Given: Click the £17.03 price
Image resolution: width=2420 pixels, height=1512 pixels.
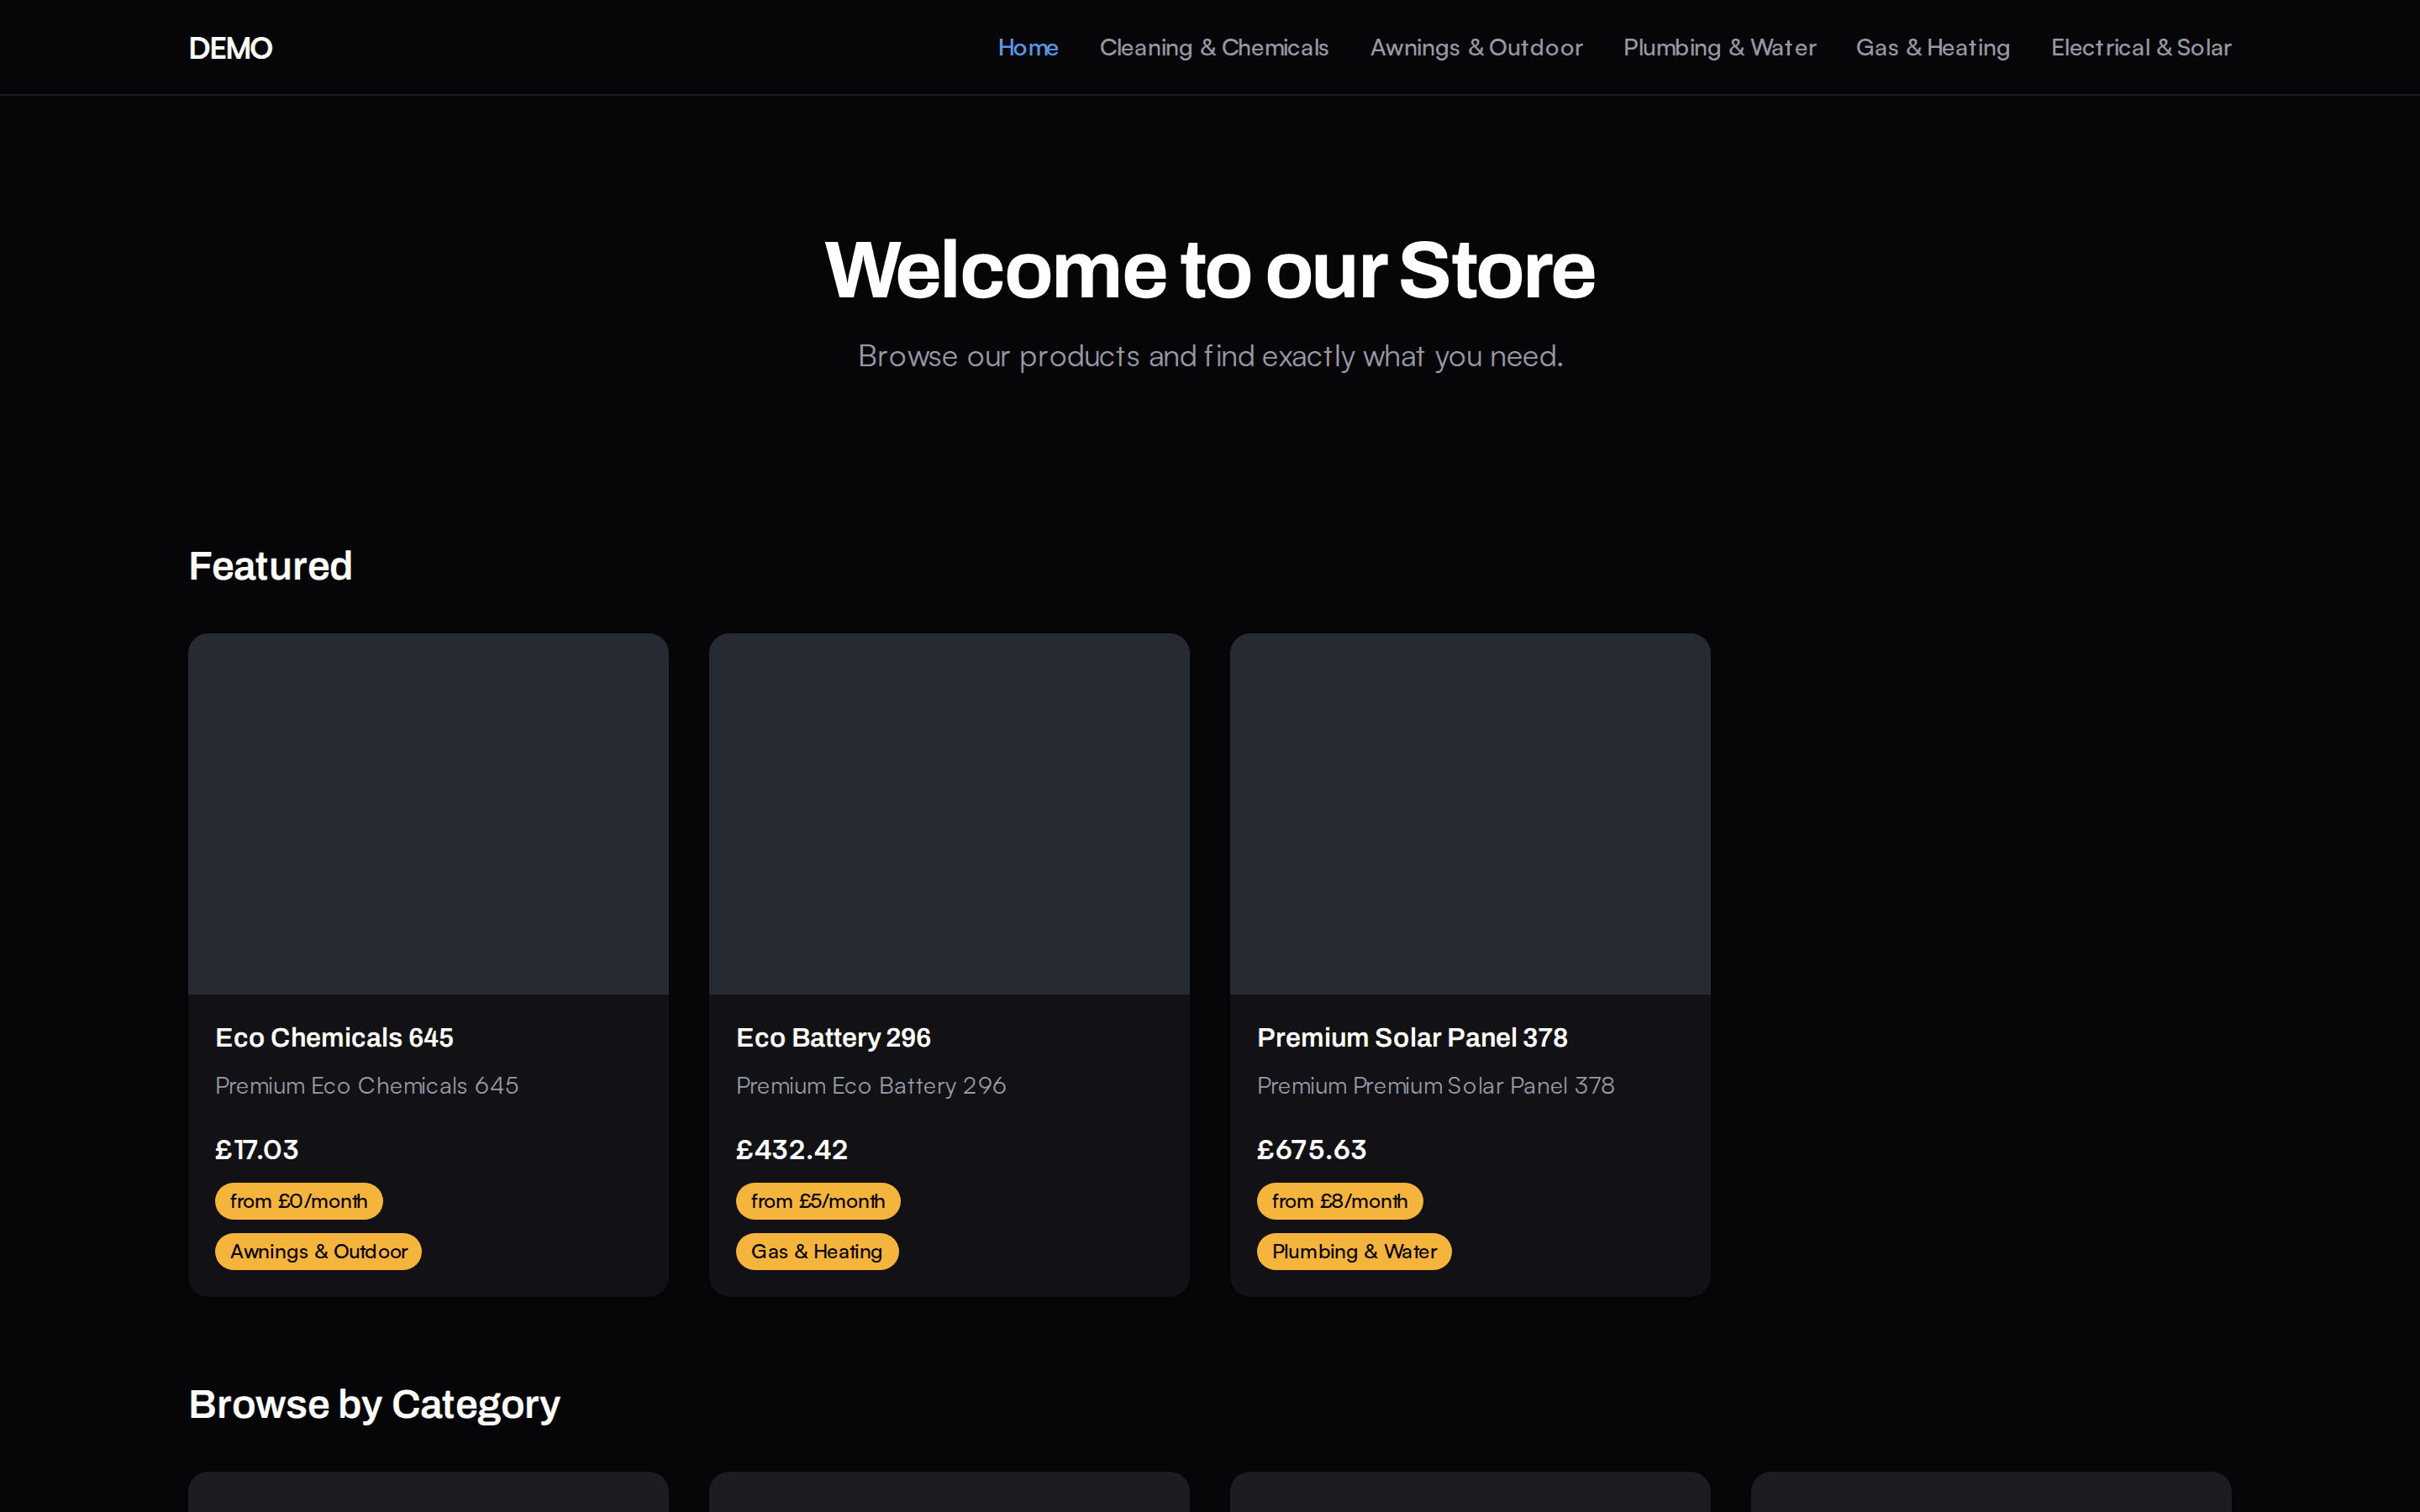Looking at the screenshot, I should [x=257, y=1150].
